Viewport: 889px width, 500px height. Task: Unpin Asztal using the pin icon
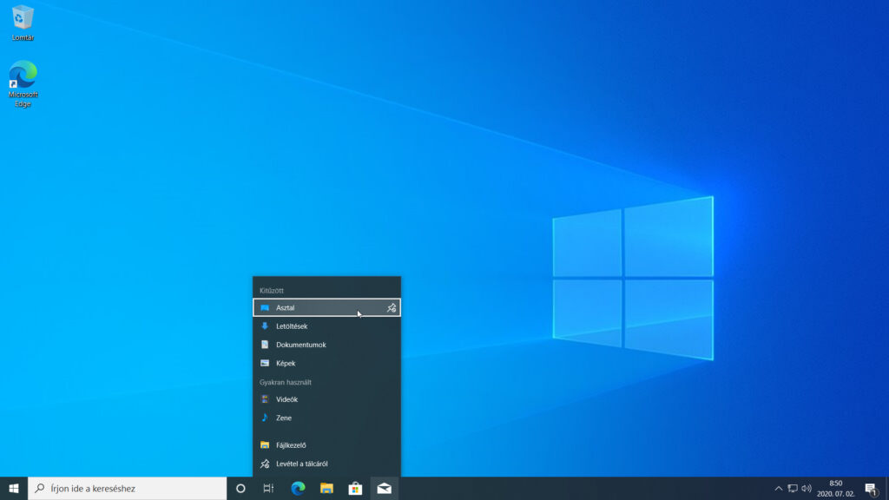click(x=392, y=308)
